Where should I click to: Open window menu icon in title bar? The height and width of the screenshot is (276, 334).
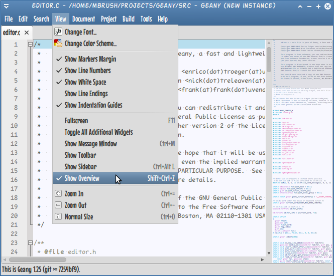[6, 6]
